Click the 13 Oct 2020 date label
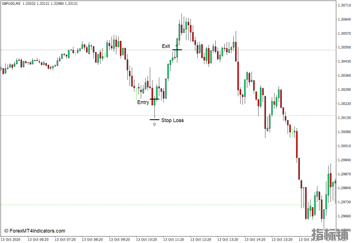This screenshot has width=354, height=243. [x=10, y=239]
